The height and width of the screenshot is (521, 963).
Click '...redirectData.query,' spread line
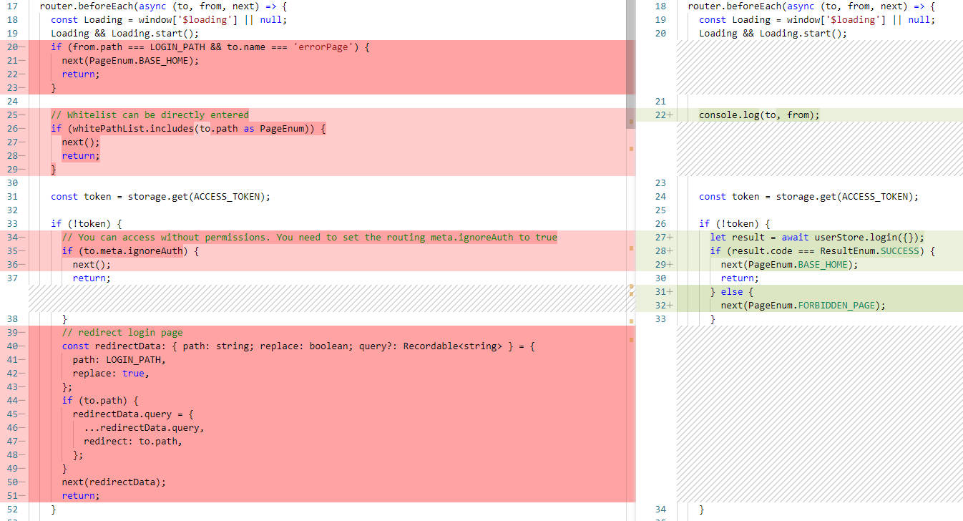pos(144,427)
